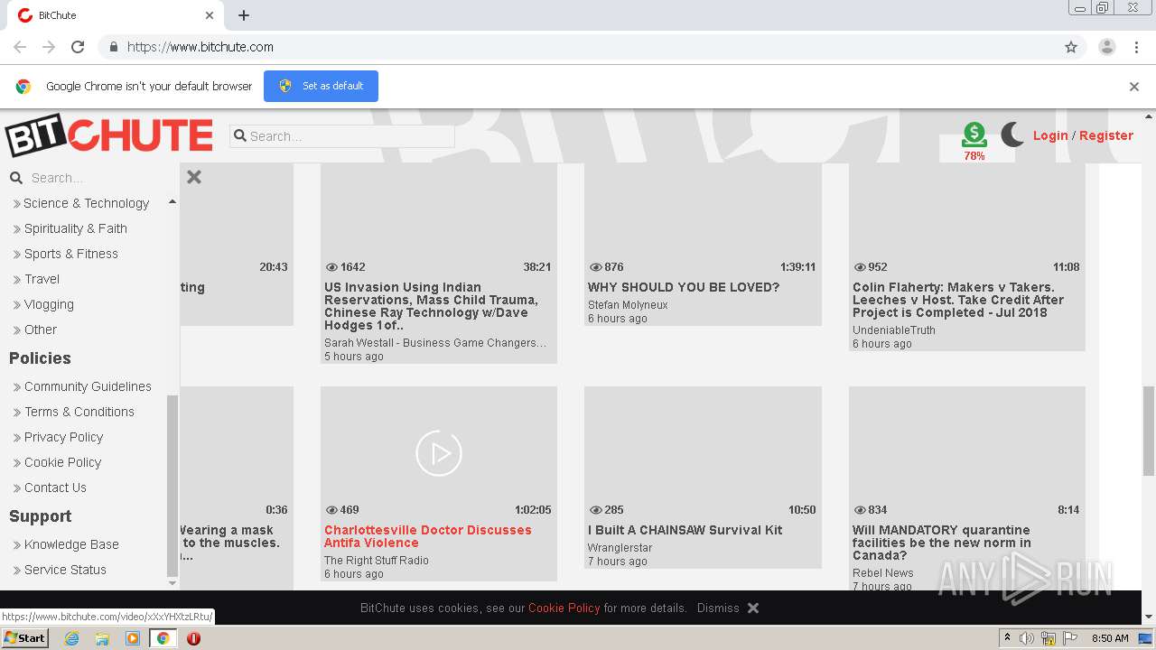Viewport: 1156px width, 650px height.
Task: Open the BitChute browser tab
Action: pyautogui.click(x=116, y=15)
